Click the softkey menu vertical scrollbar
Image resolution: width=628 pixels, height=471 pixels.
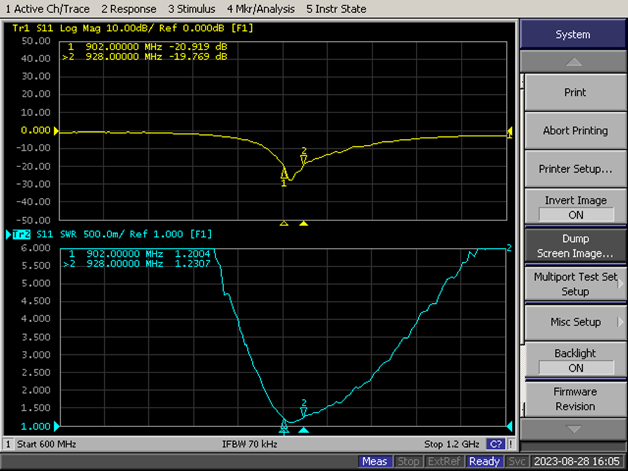pyautogui.click(x=522, y=245)
